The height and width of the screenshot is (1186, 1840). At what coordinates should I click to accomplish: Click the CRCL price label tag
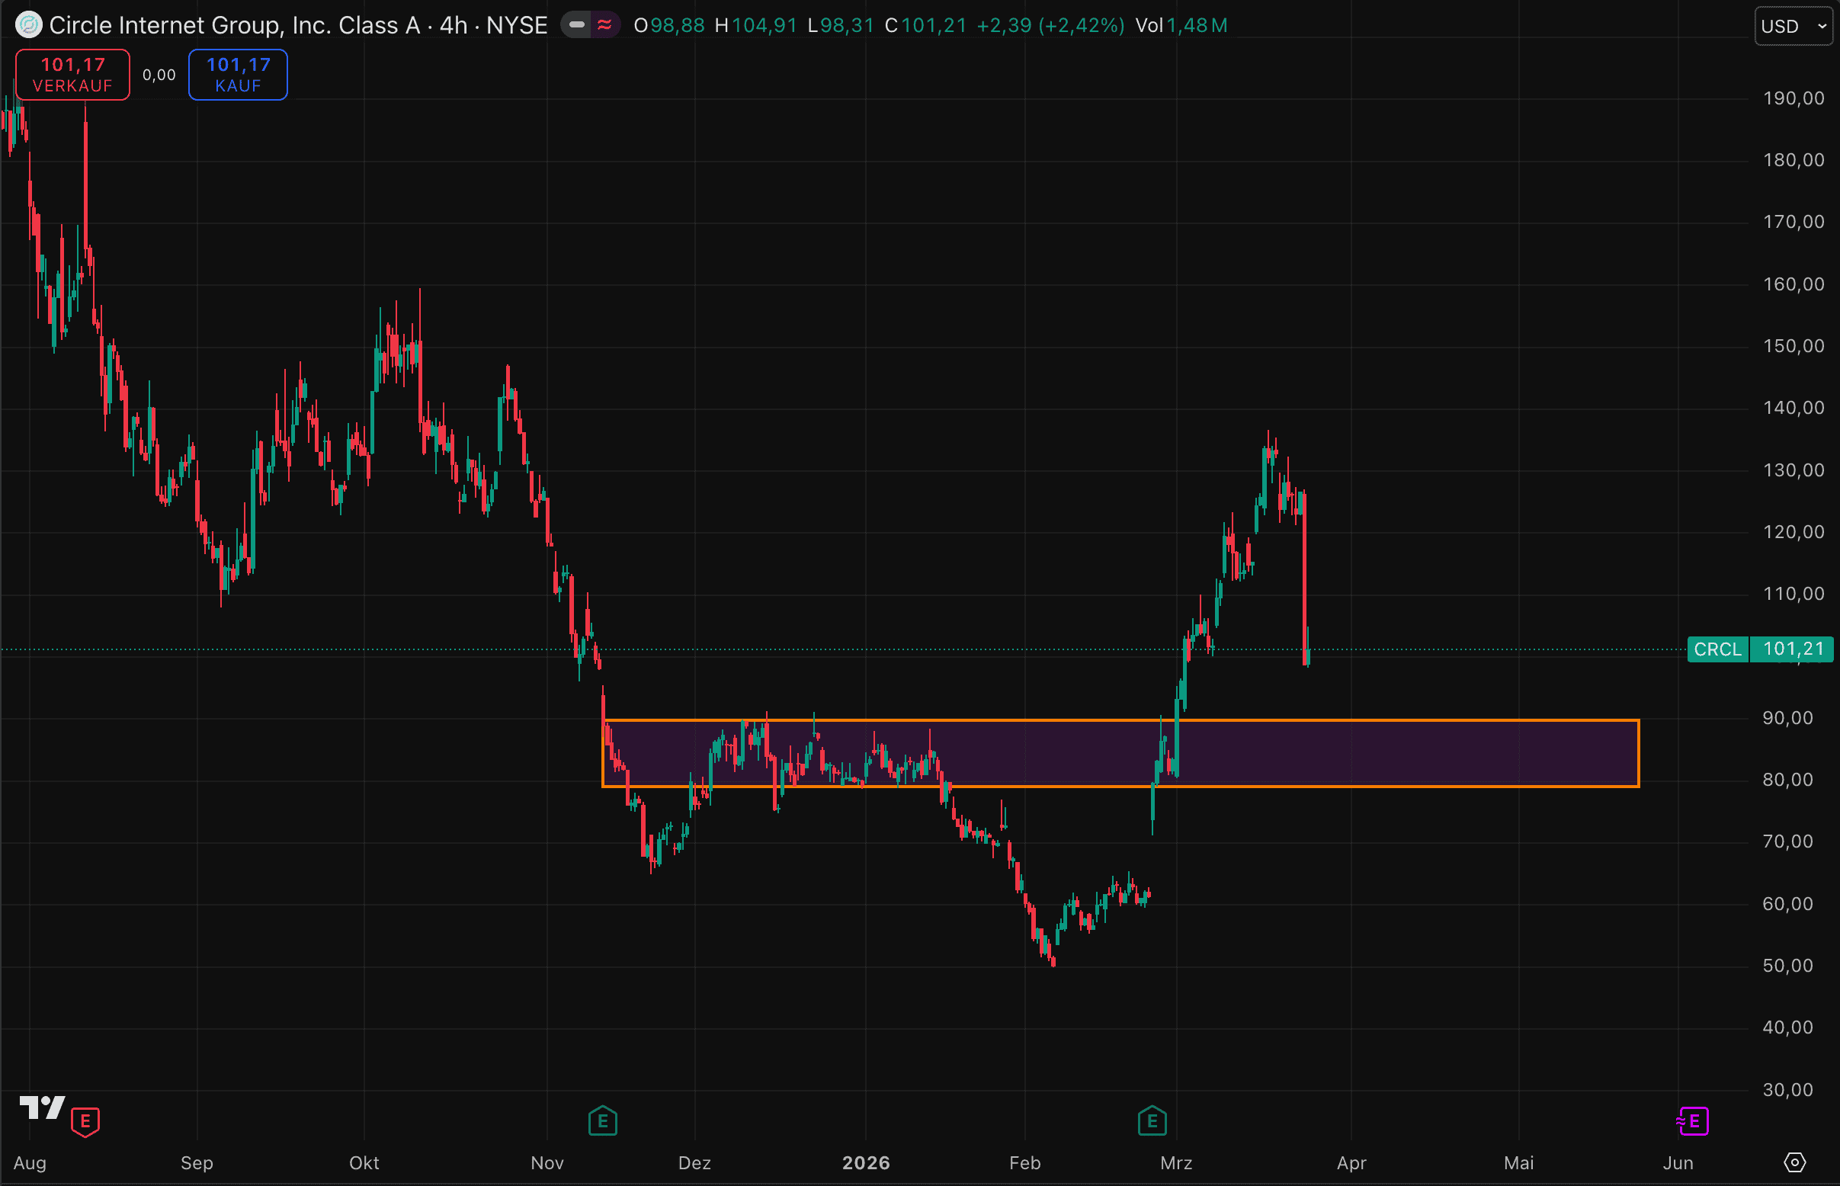pyautogui.click(x=1717, y=649)
